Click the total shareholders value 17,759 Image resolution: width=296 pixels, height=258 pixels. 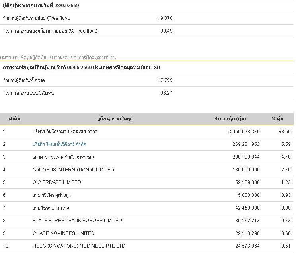point(165,80)
